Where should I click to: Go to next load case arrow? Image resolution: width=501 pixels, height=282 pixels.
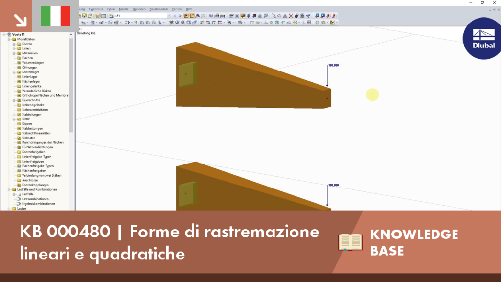(x=180, y=16)
